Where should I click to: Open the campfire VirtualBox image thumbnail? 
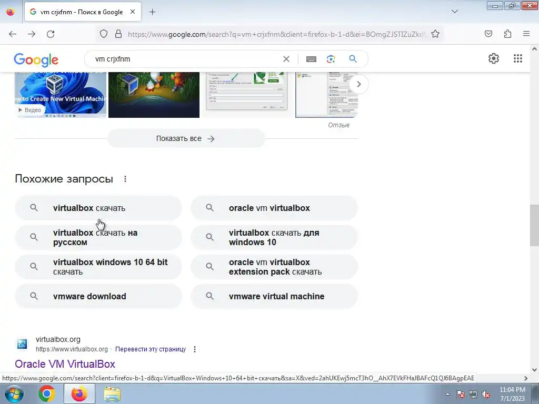154,95
